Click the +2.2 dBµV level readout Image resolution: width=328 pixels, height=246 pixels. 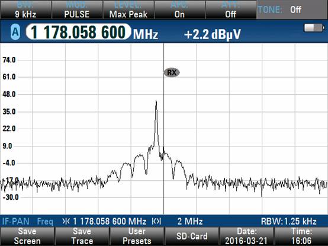coord(213,34)
